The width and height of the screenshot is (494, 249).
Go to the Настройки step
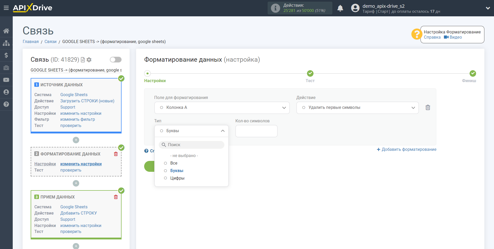pyautogui.click(x=147, y=73)
